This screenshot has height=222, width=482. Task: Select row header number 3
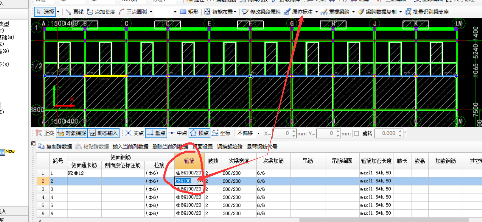coord(43,189)
